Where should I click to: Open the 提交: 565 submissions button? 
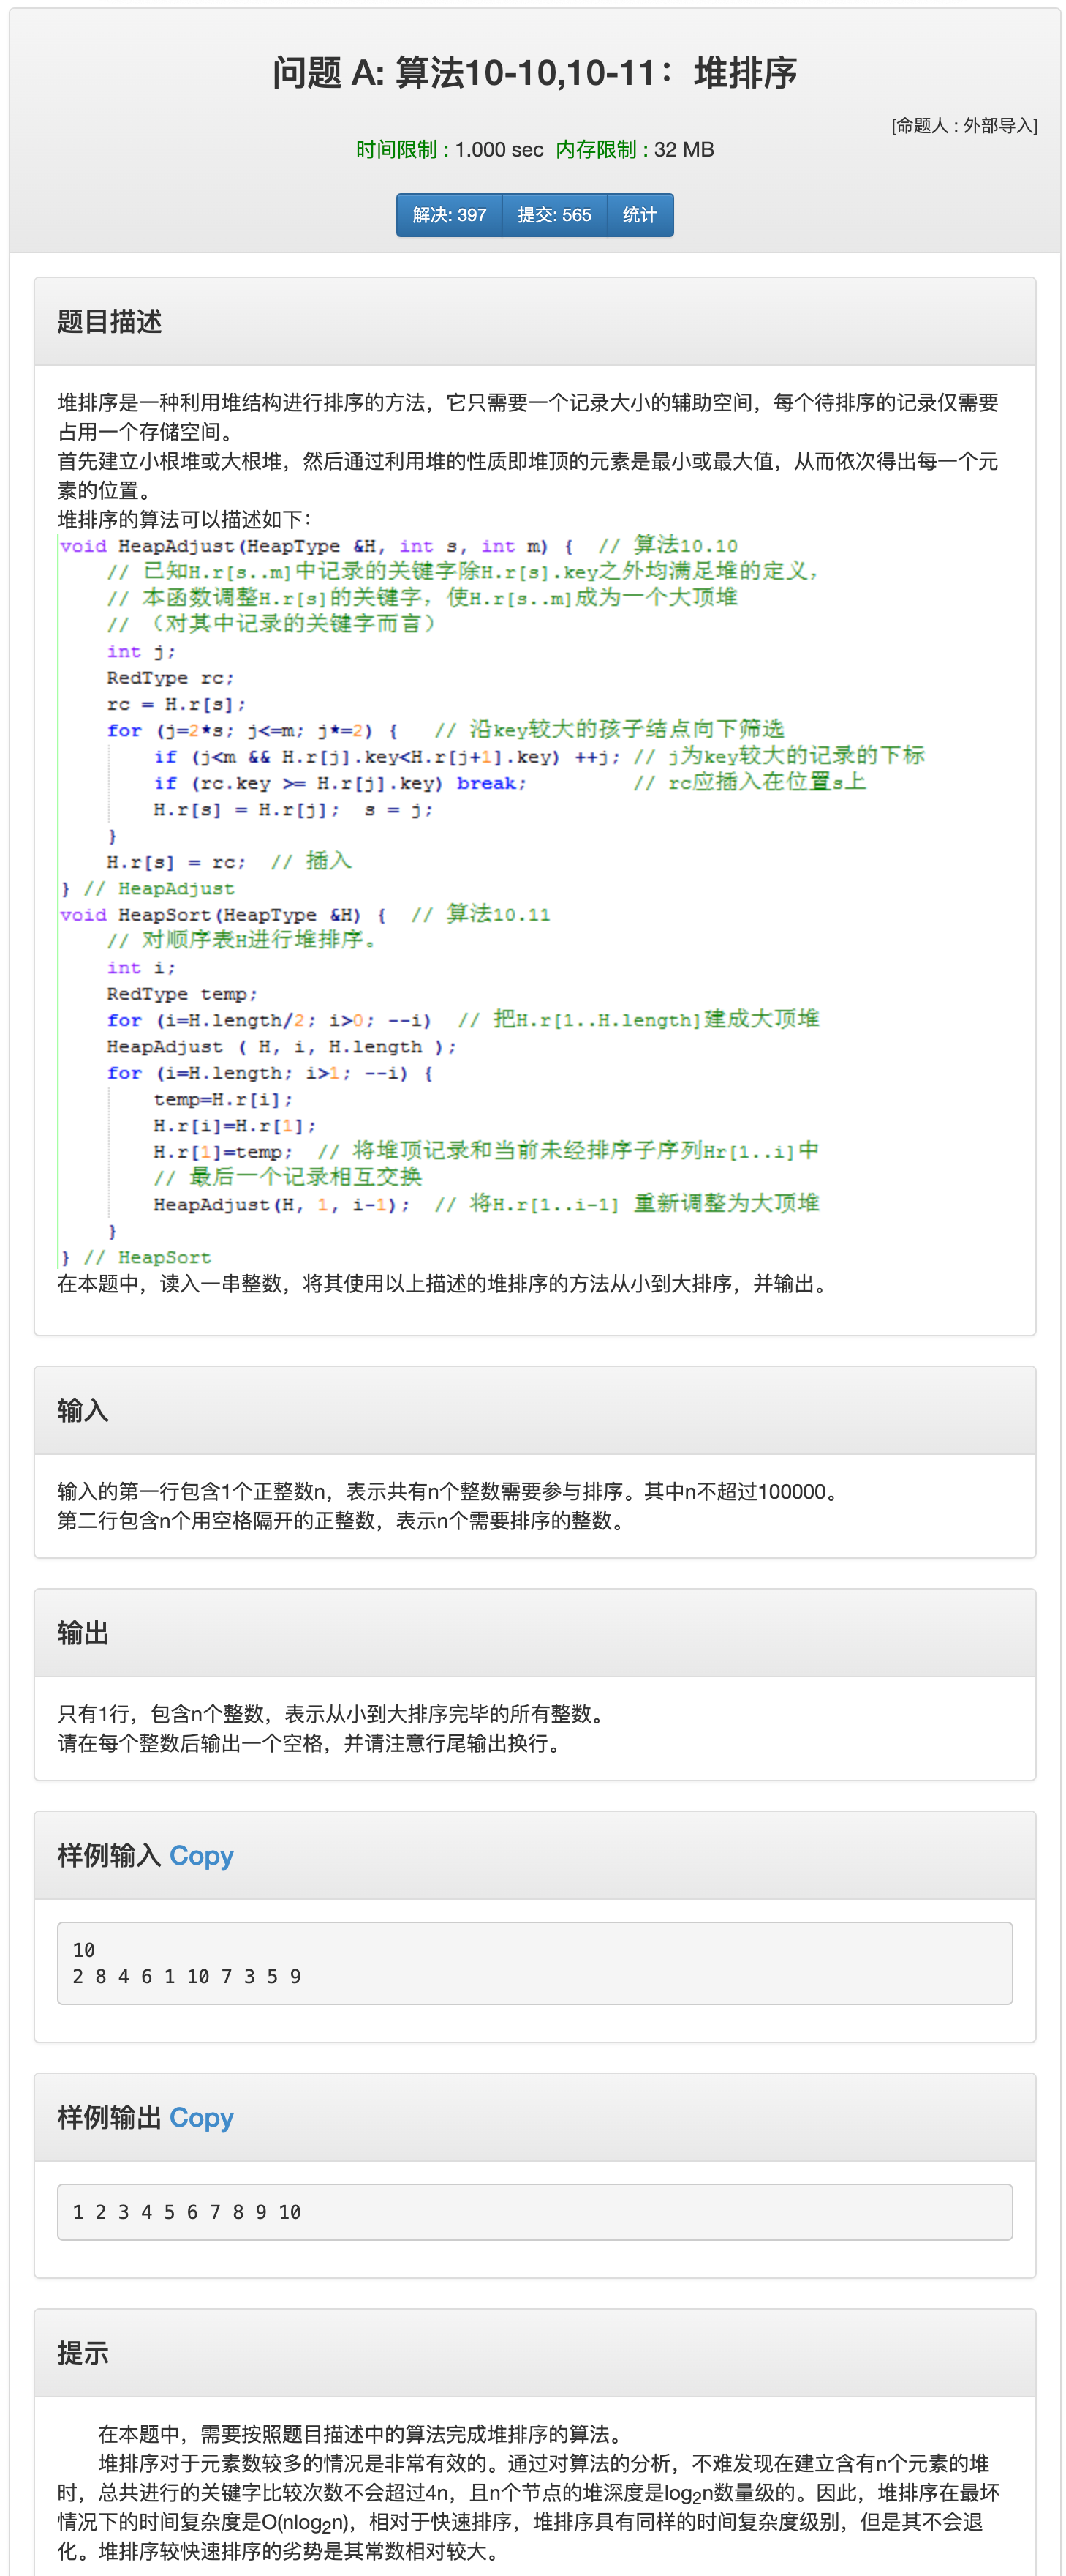point(554,215)
